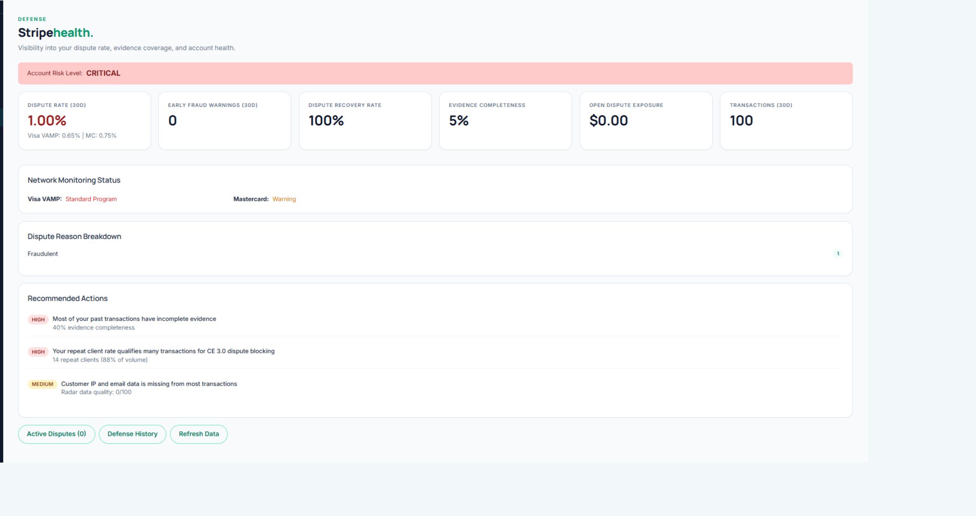Image resolution: width=976 pixels, height=516 pixels.
Task: Click 'Your repeat client rate qualifies' recommendation text
Action: (x=163, y=351)
